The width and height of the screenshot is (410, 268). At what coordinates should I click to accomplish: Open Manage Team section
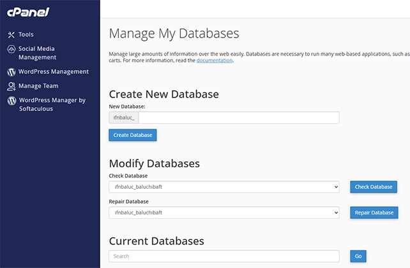click(38, 86)
